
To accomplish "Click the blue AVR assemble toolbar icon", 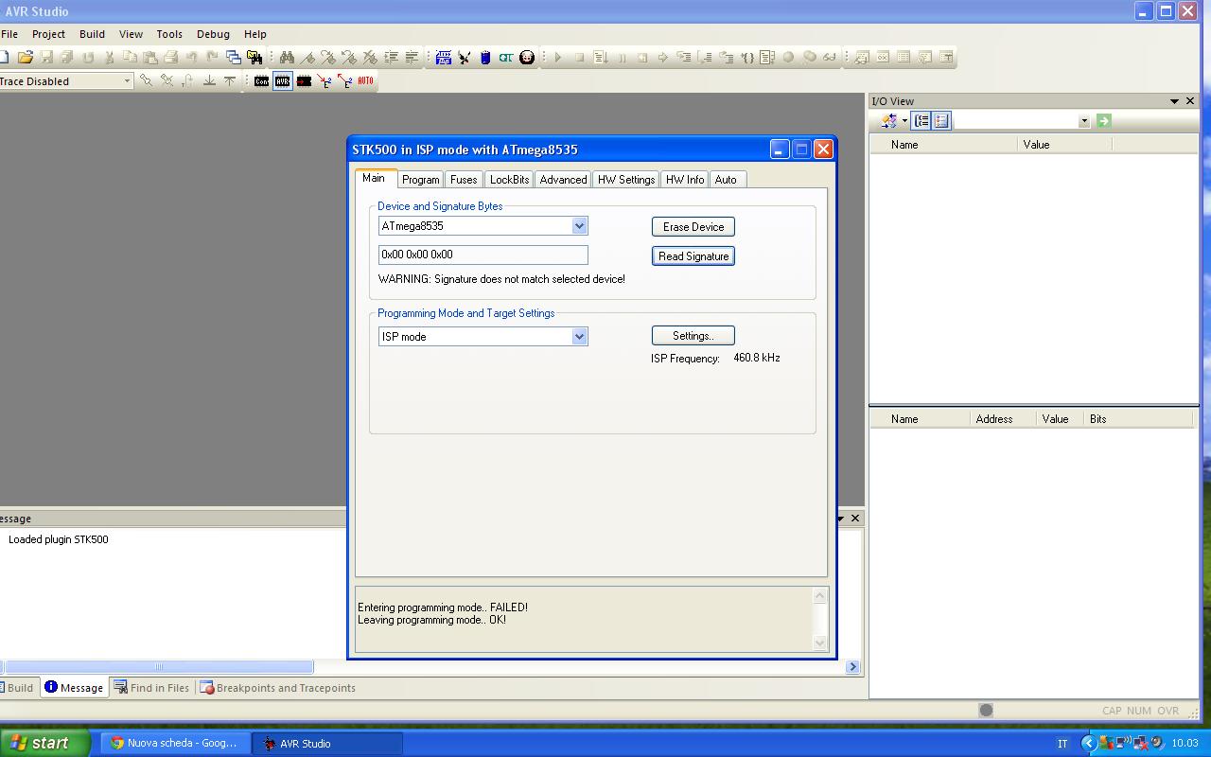I will point(444,57).
